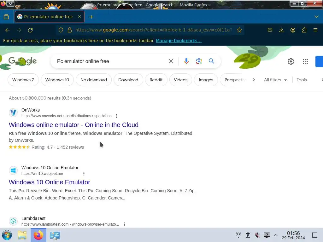
Task: Close the 'Pc emulator online free' tab
Action: click(x=79, y=17)
